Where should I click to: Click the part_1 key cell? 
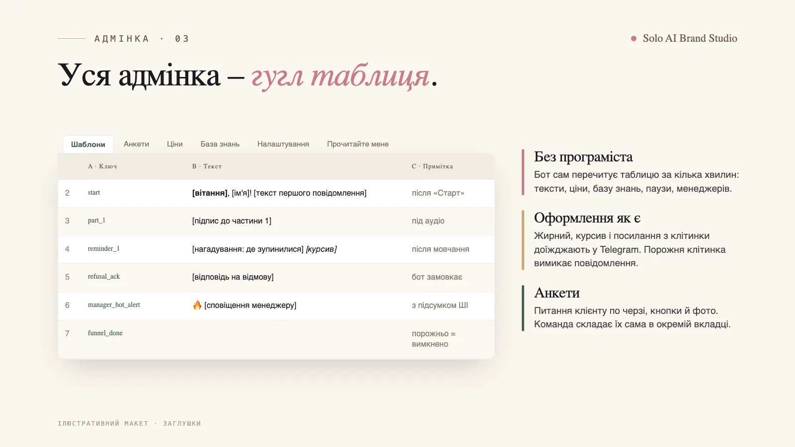(x=96, y=221)
